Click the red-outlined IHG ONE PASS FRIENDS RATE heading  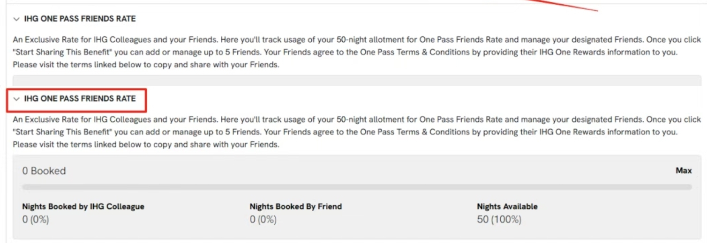(80, 99)
